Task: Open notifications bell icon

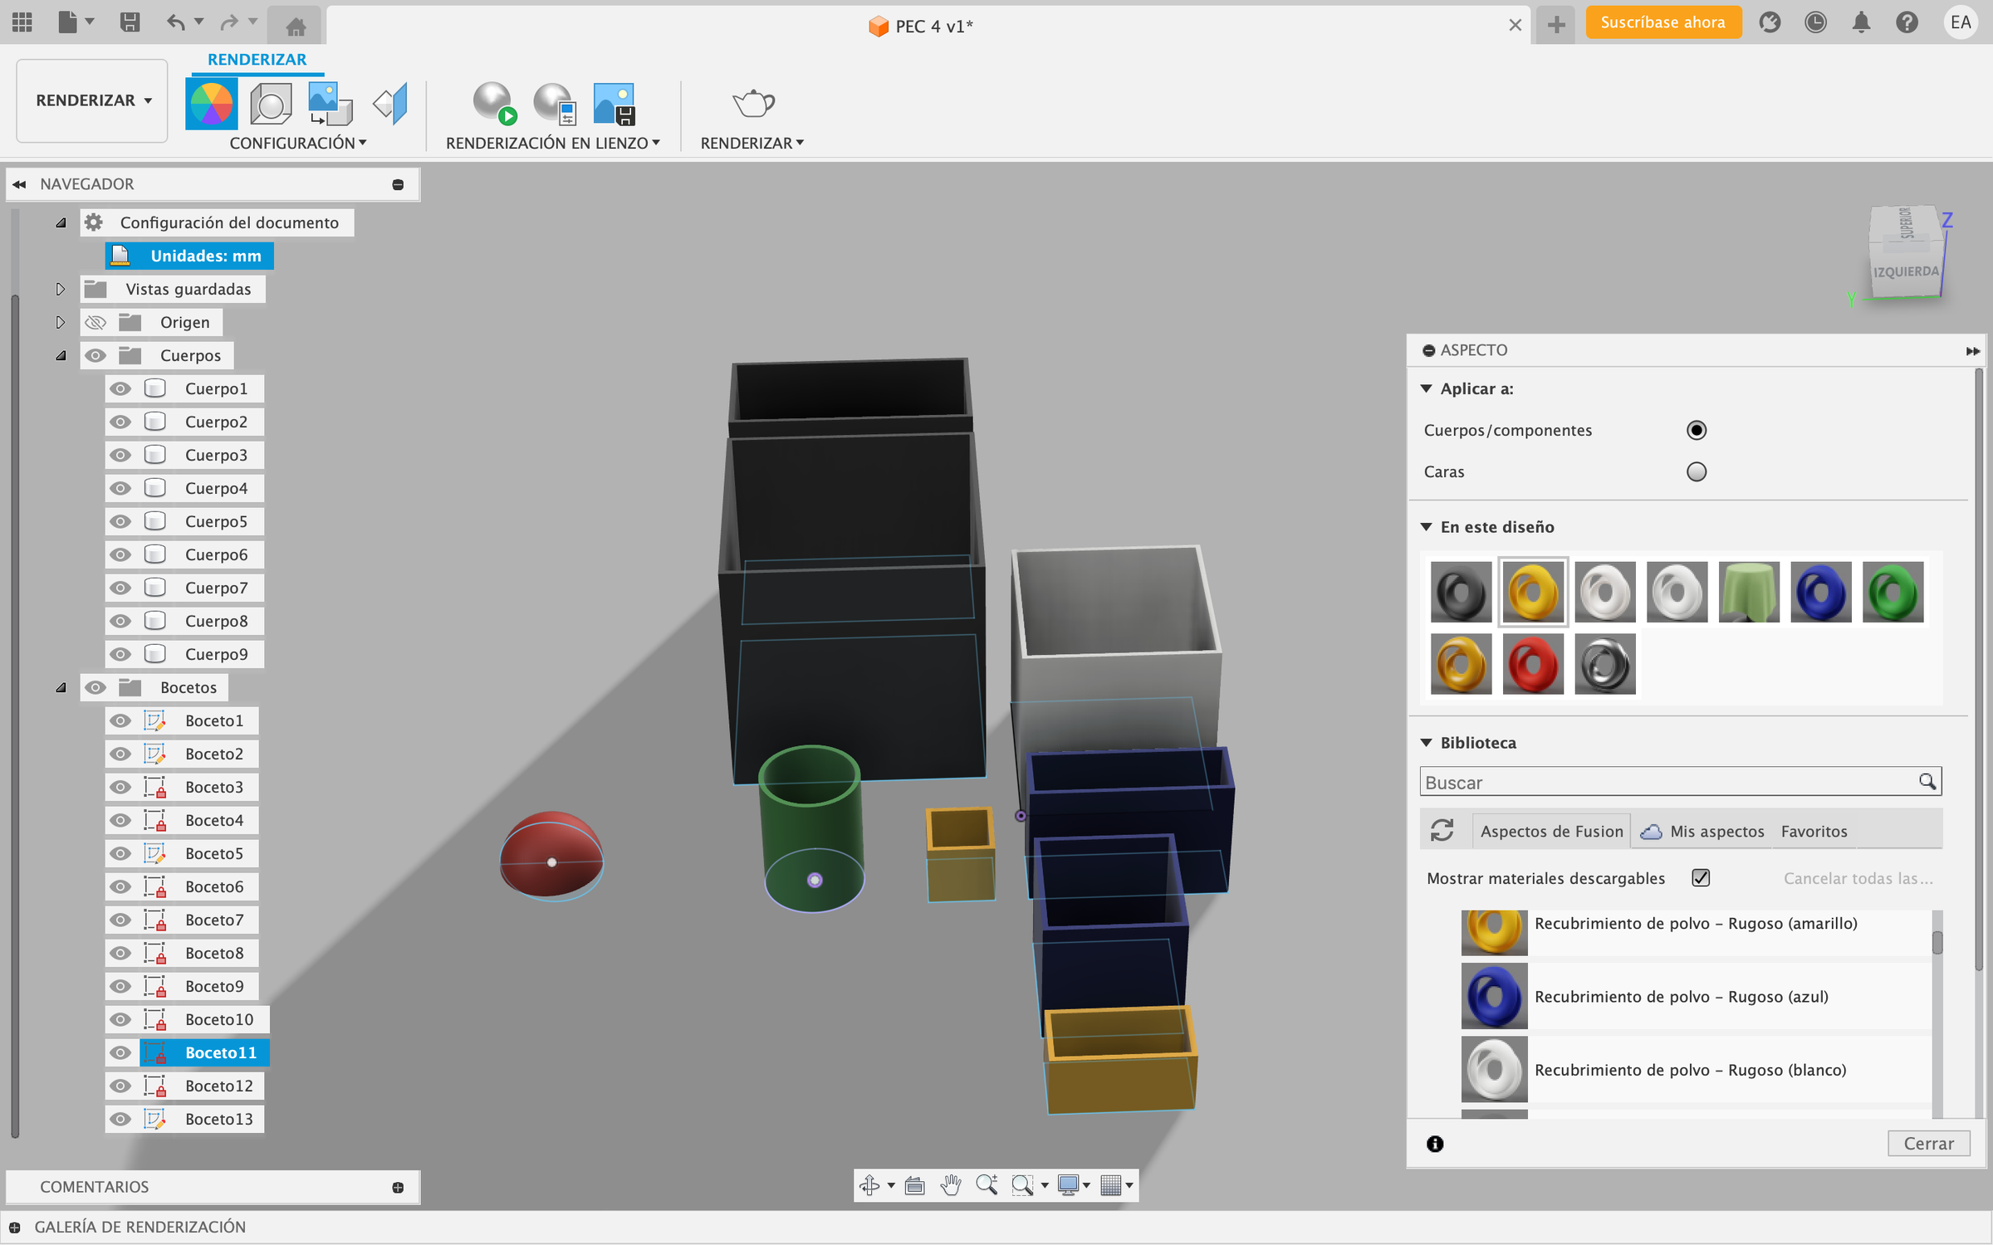Action: (1861, 22)
